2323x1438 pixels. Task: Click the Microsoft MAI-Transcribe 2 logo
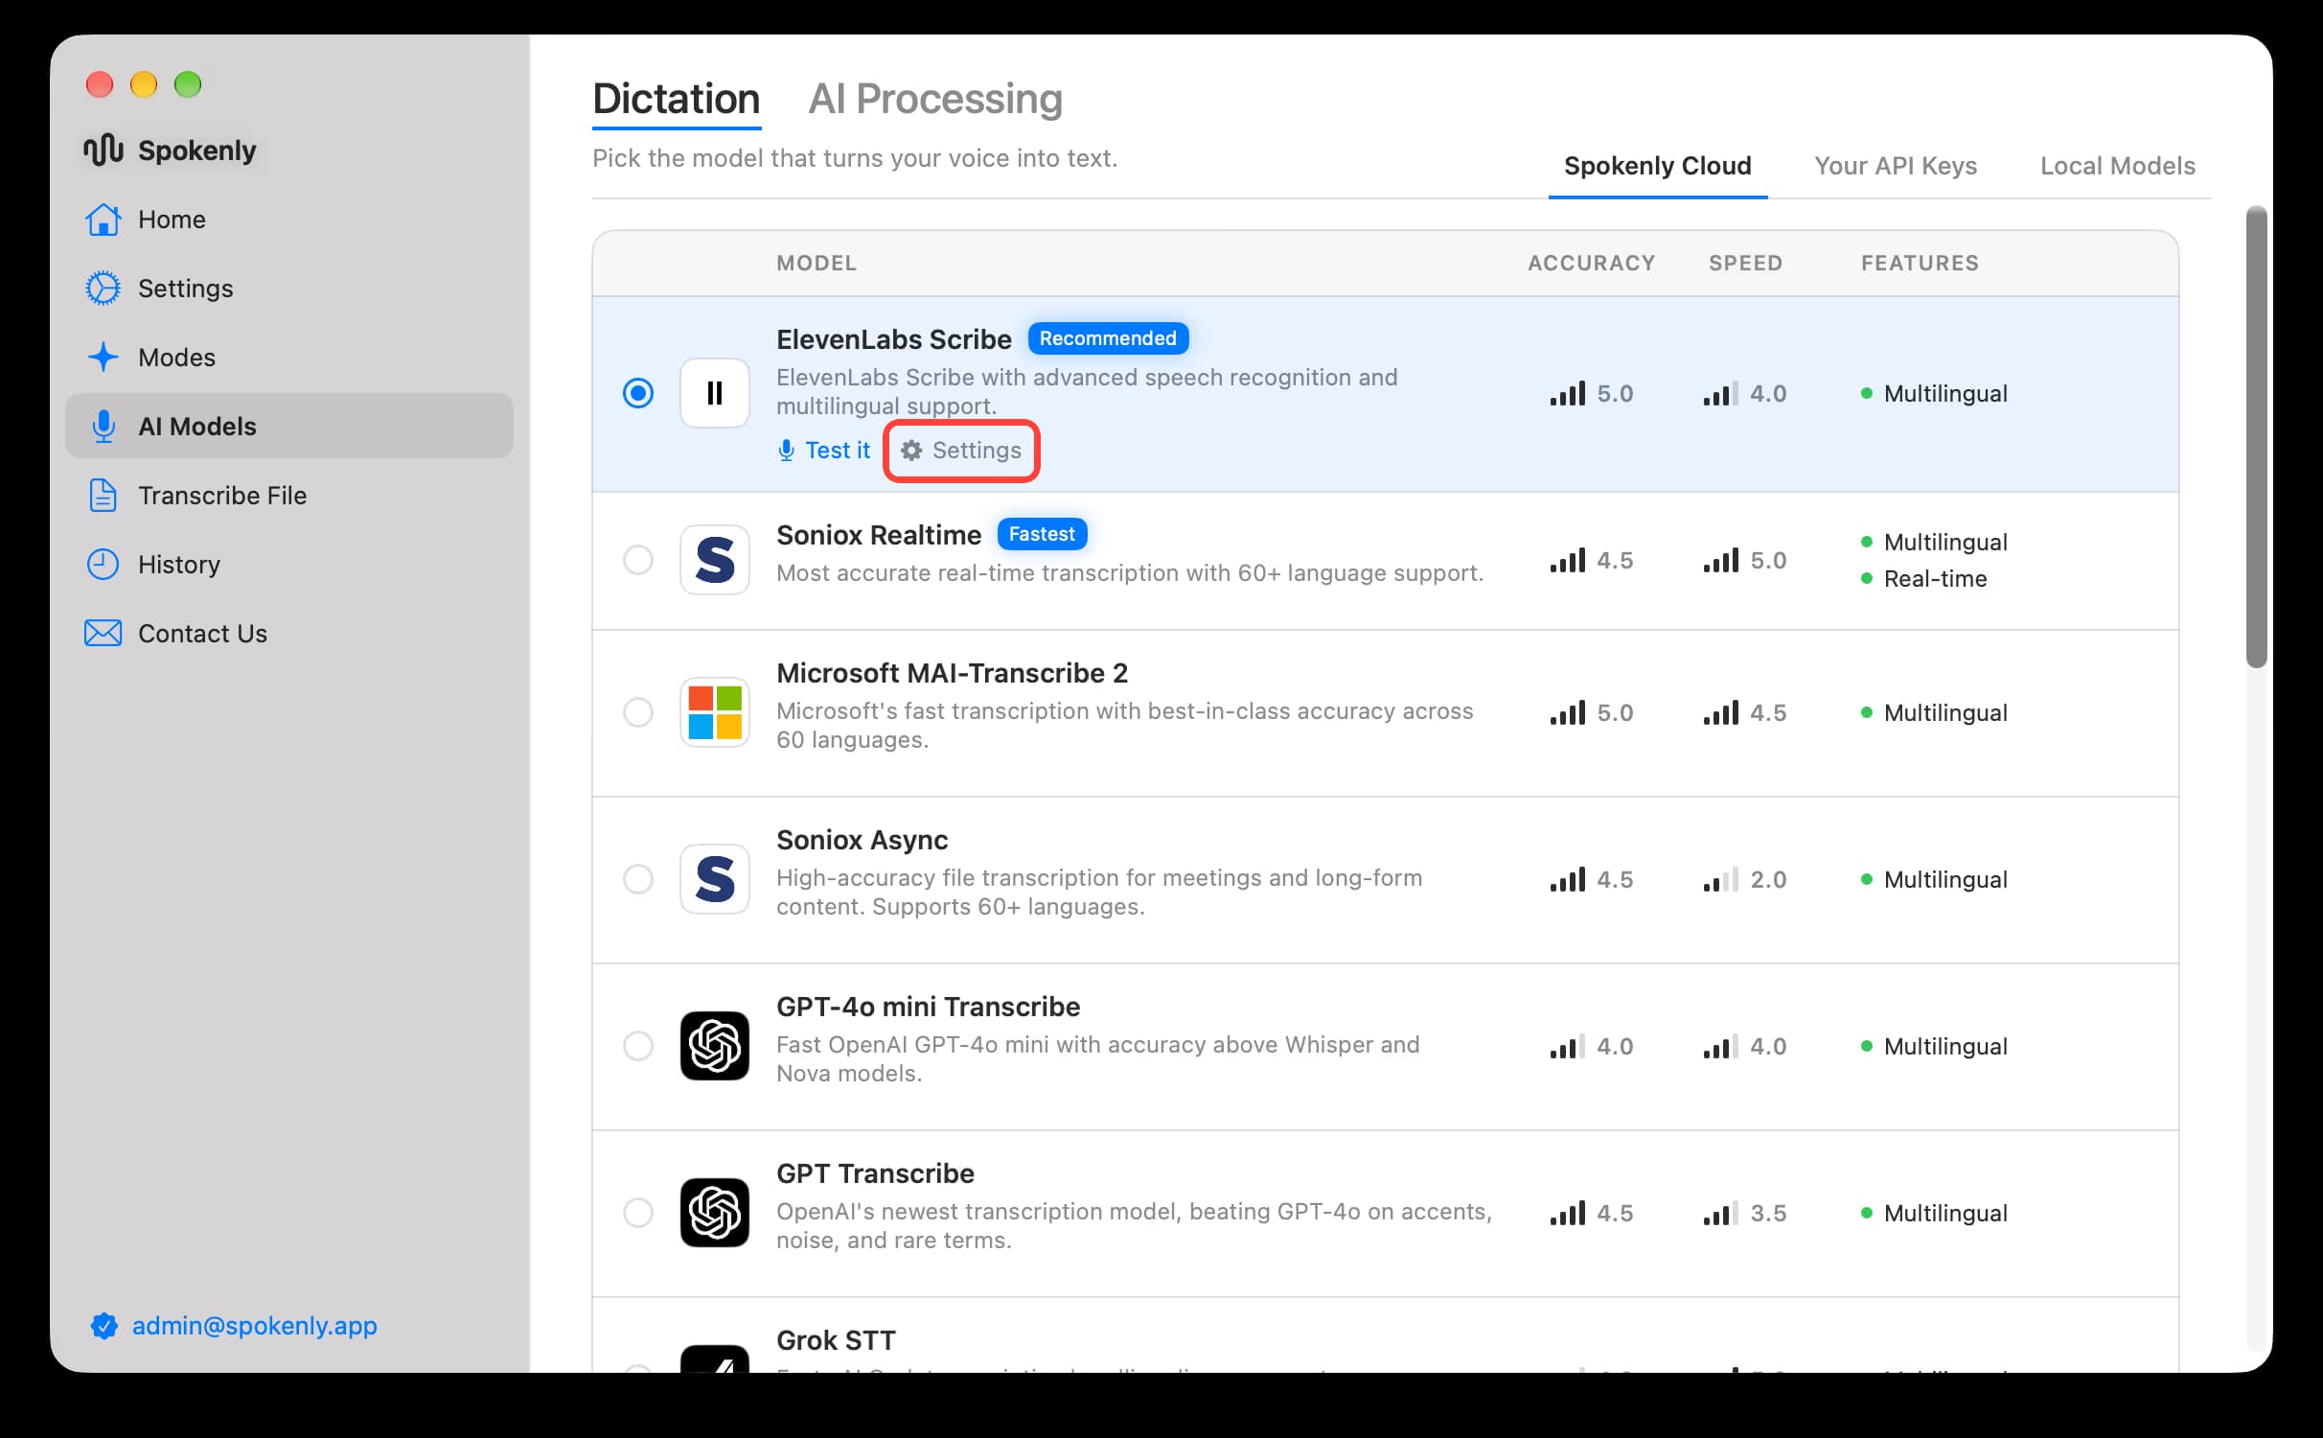tap(715, 712)
